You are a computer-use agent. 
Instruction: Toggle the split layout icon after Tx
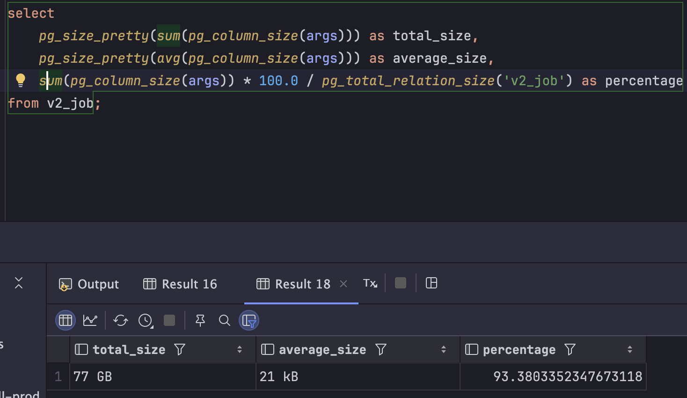click(x=431, y=283)
